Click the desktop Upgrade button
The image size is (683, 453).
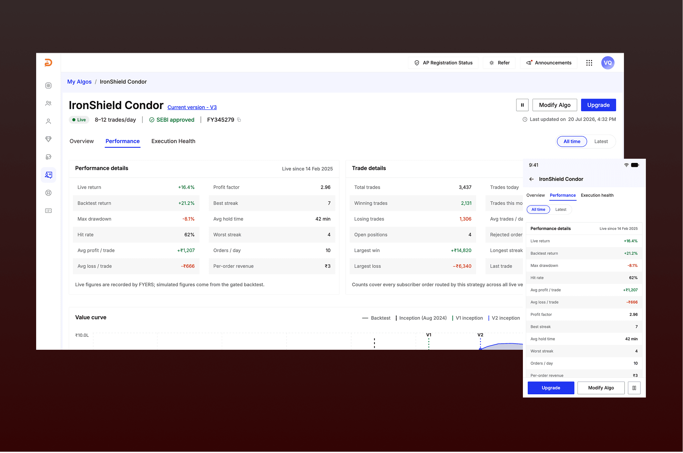pyautogui.click(x=598, y=105)
